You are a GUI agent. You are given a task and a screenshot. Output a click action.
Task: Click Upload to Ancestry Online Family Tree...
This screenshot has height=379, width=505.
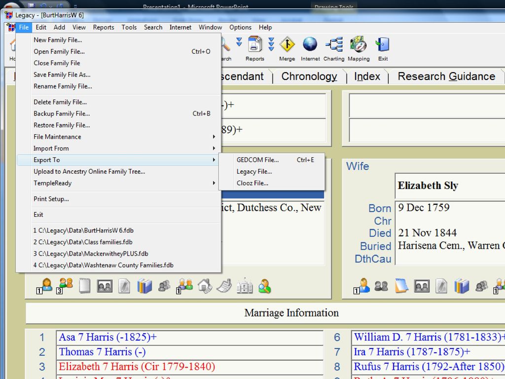pyautogui.click(x=118, y=171)
